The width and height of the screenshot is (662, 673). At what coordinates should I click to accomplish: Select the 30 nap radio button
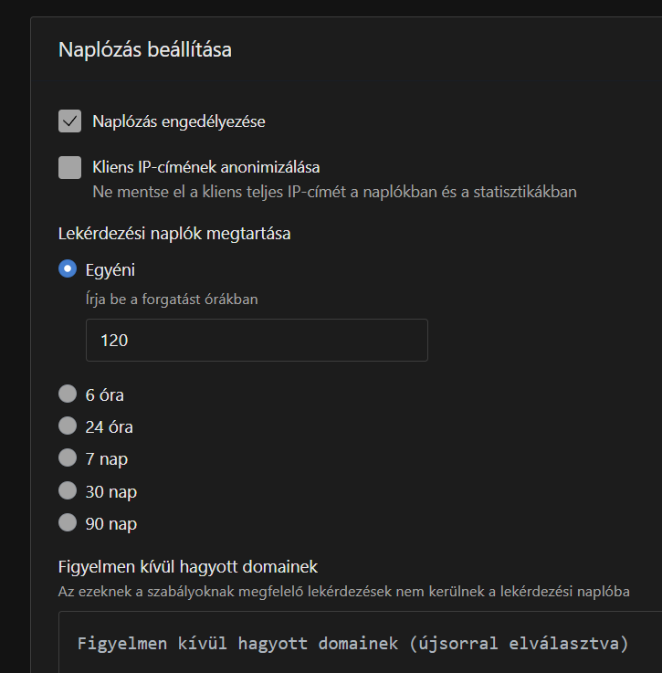click(68, 491)
